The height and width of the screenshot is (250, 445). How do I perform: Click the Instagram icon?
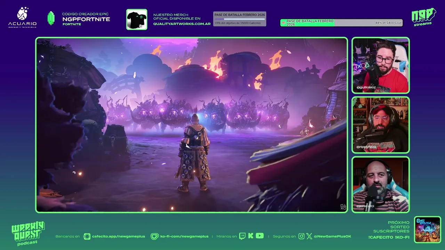[x=301, y=236]
